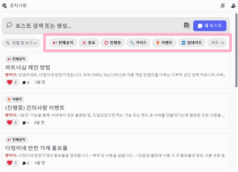Click heart reaction on 파트너십 제안 방법
The height and width of the screenshot is (172, 238).
(12, 82)
